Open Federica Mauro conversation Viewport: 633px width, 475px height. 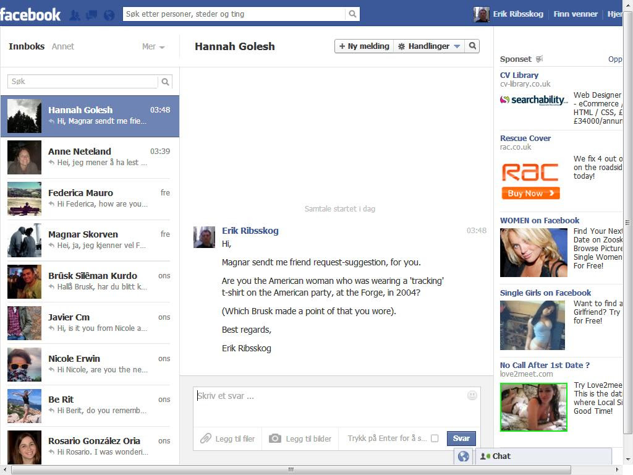(90, 199)
